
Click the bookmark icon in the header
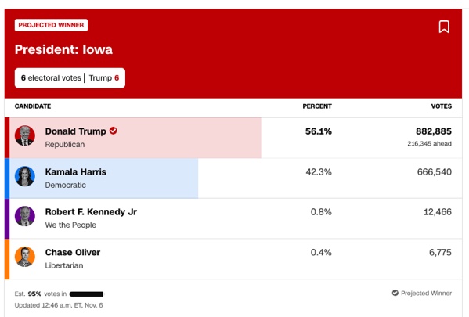(x=444, y=27)
